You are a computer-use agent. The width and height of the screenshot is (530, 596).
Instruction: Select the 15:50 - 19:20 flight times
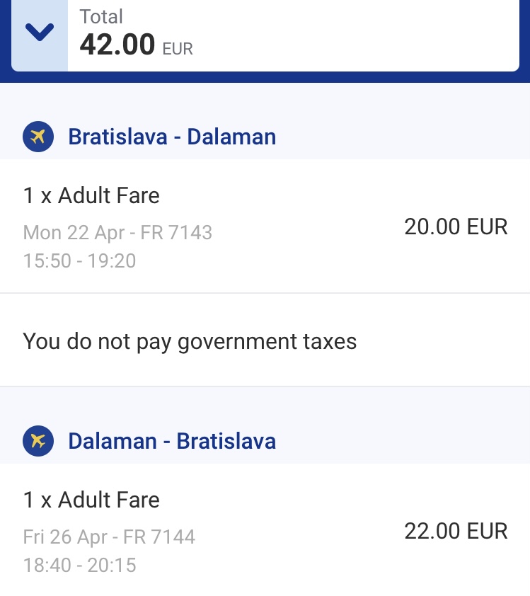point(79,260)
